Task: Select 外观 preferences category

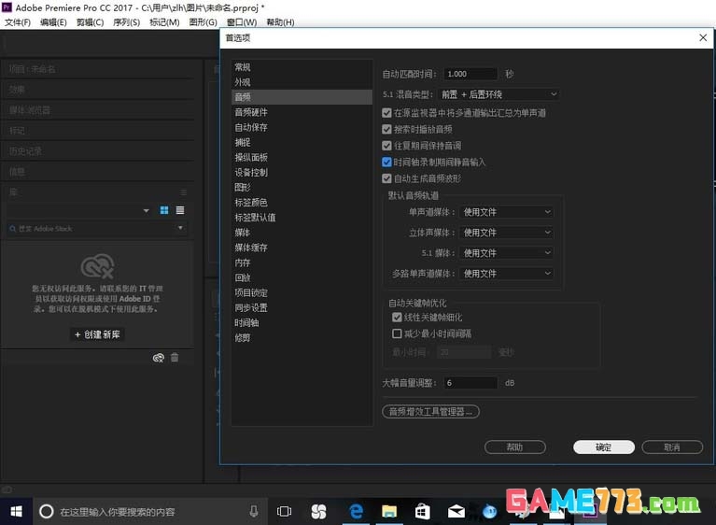Action: [x=302, y=82]
